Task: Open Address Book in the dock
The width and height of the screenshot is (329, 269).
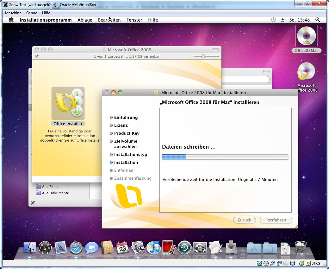Action: (107, 247)
